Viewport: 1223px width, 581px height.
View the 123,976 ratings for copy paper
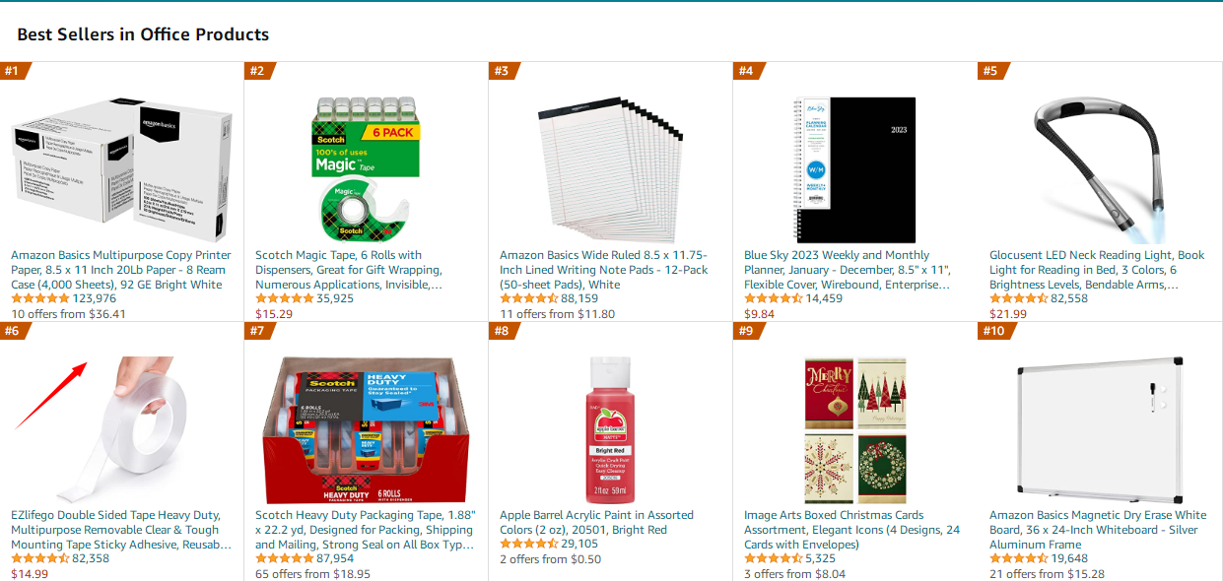point(95,298)
